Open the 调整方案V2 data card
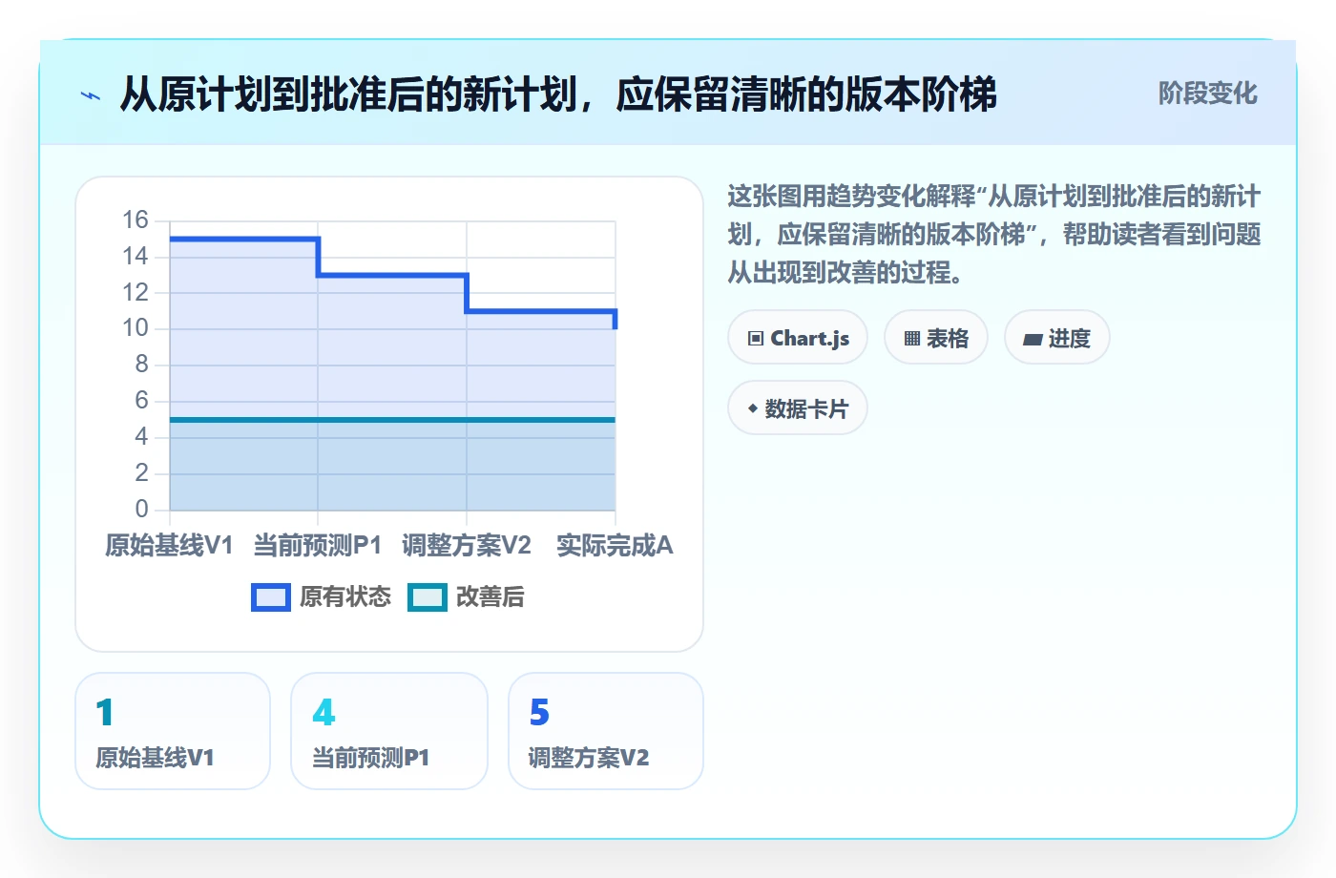Image resolution: width=1336 pixels, height=878 pixels. click(606, 731)
